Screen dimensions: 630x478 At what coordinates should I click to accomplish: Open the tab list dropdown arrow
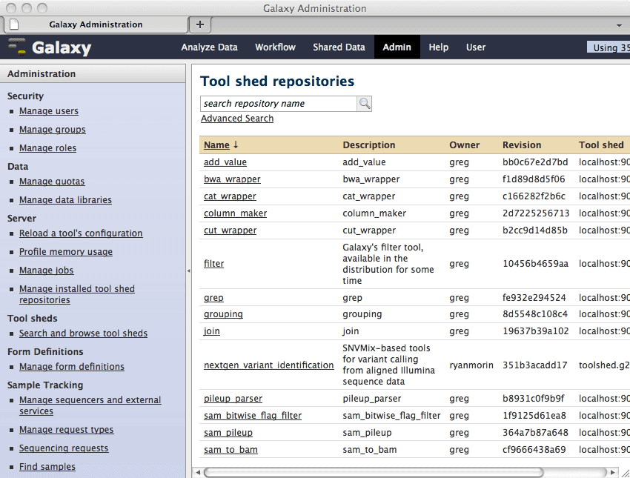(619, 24)
